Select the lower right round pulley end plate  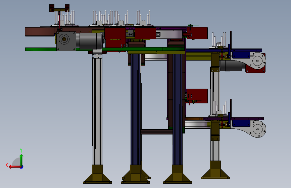tap(258, 129)
